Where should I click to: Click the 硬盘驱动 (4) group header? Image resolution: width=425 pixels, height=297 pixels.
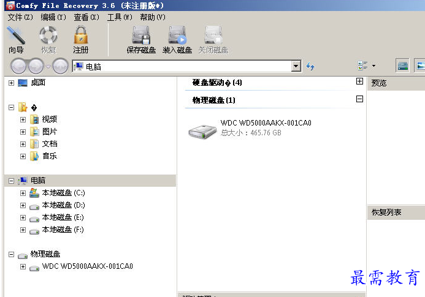(217, 83)
